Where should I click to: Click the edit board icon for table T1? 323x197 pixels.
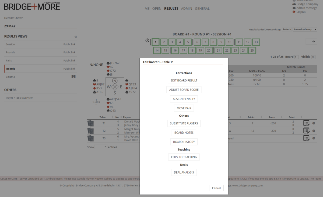click(306, 123)
